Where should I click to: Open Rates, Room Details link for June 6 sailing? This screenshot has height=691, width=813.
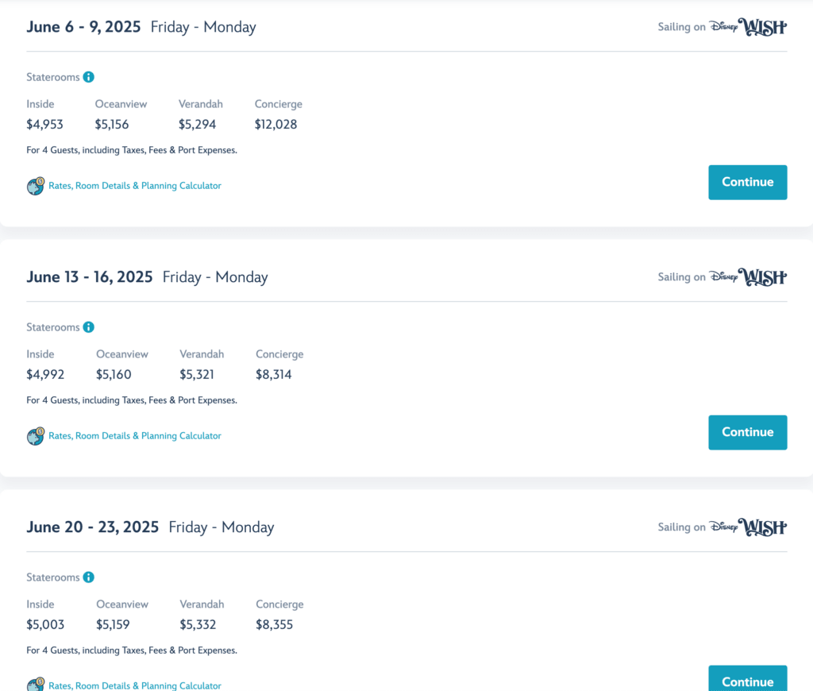pos(135,186)
